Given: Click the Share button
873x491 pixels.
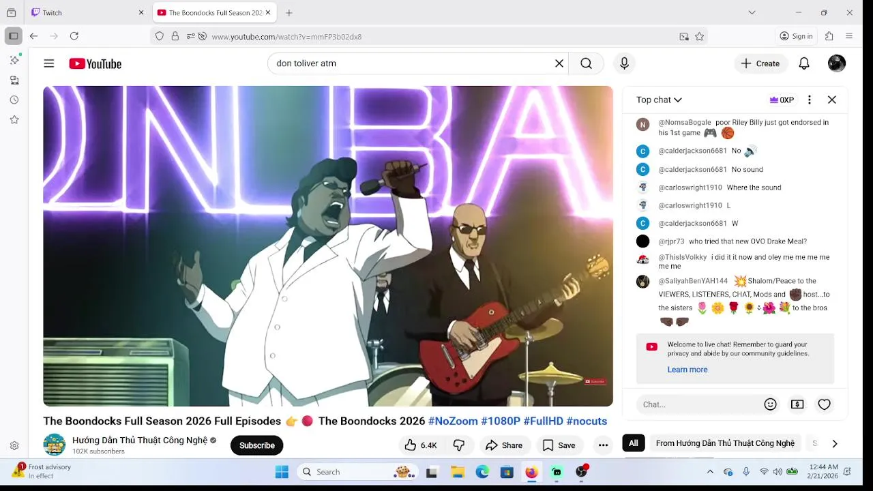Looking at the screenshot, I should click(504, 445).
